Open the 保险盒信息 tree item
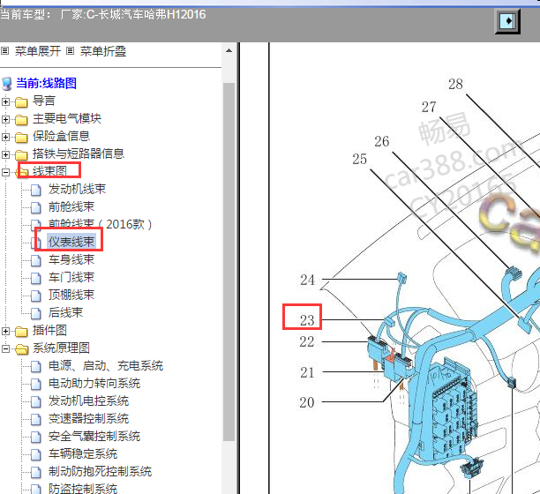Image resolution: width=540 pixels, height=494 pixels. (61, 136)
